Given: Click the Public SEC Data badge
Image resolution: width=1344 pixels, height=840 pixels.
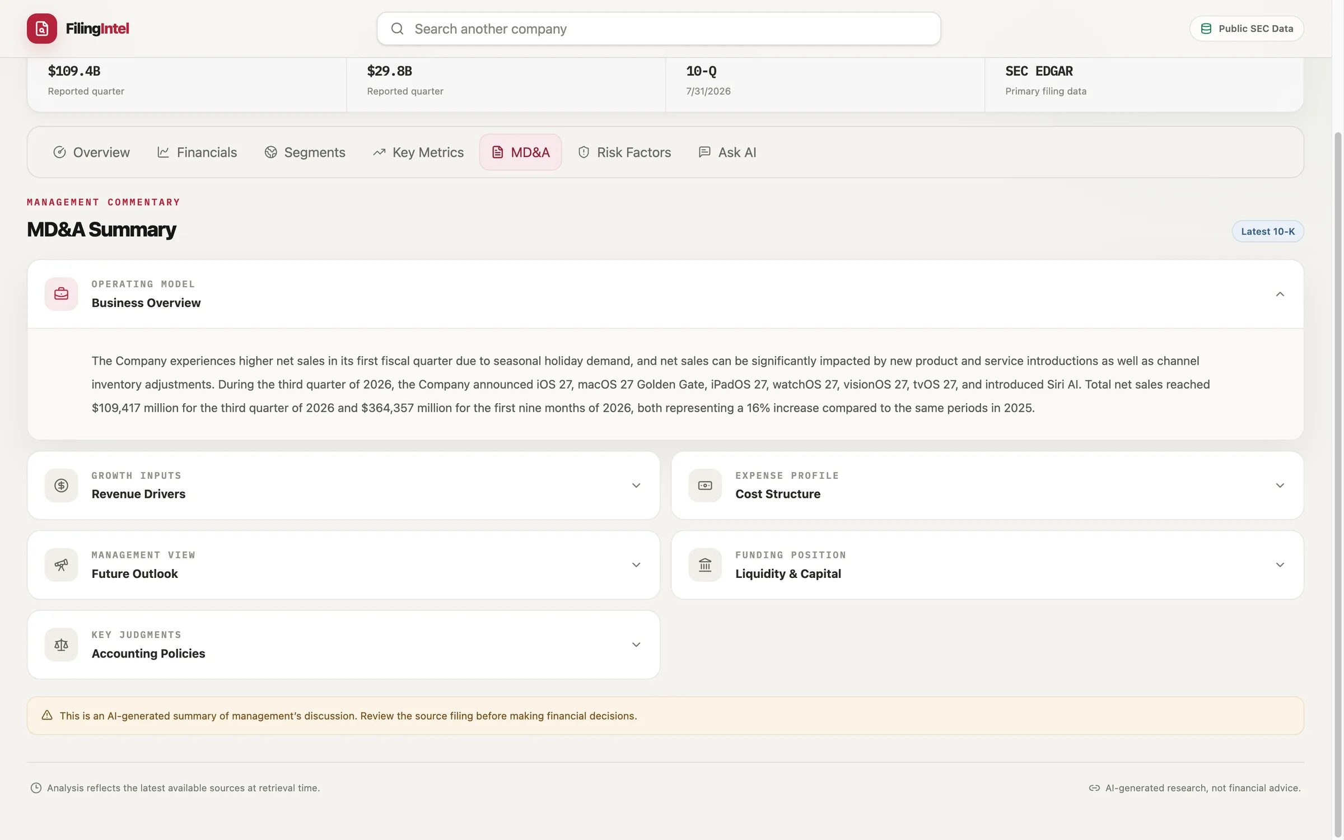Looking at the screenshot, I should (x=1247, y=29).
